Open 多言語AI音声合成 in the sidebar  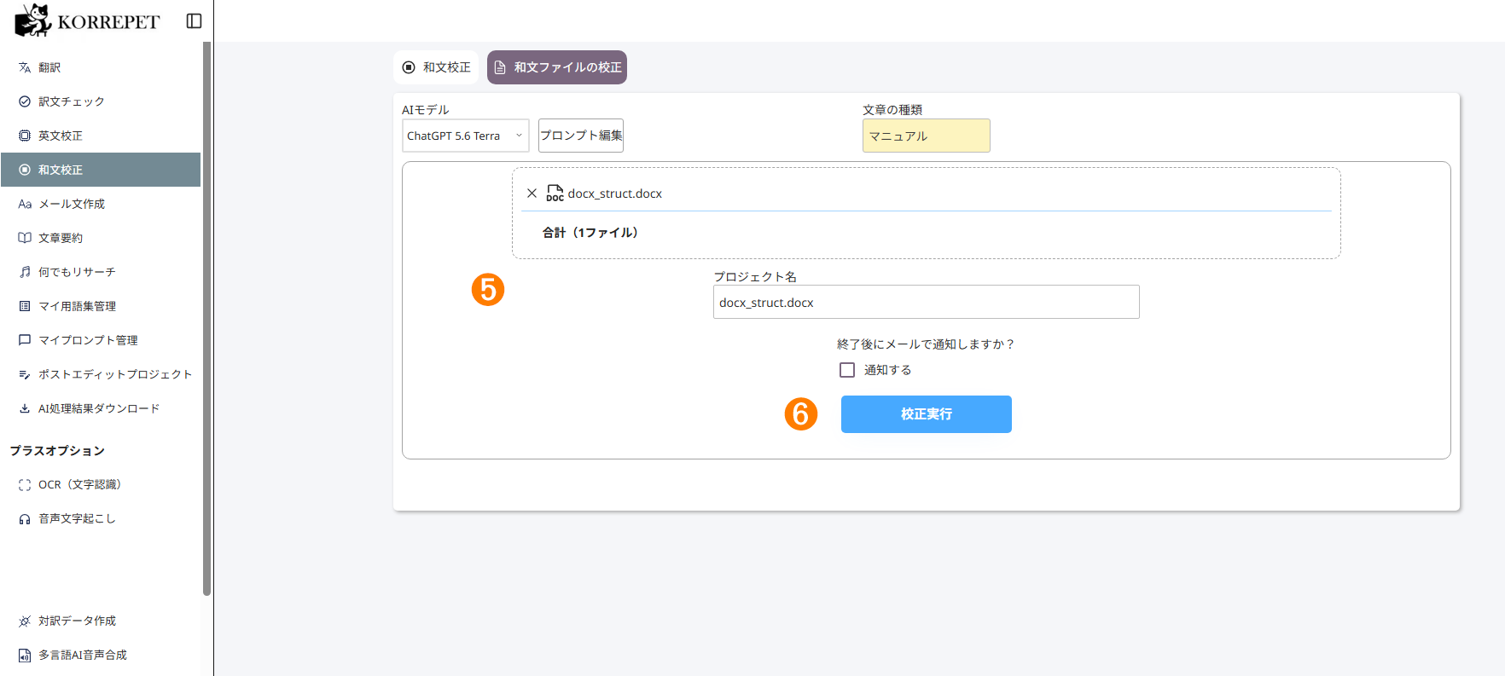[101, 655]
